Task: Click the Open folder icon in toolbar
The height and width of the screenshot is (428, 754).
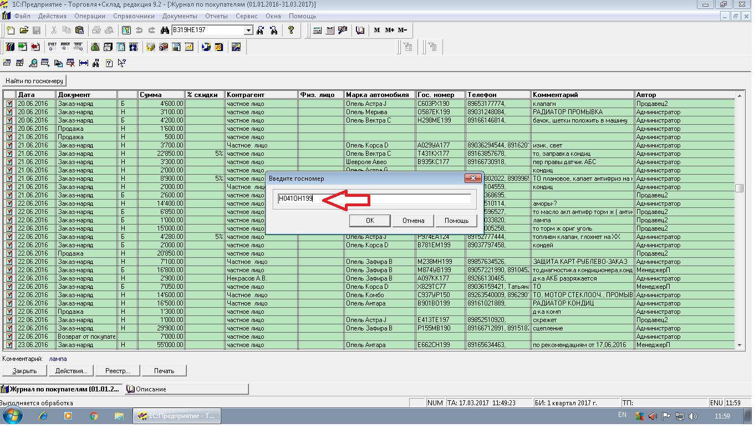Action: pyautogui.click(x=24, y=30)
